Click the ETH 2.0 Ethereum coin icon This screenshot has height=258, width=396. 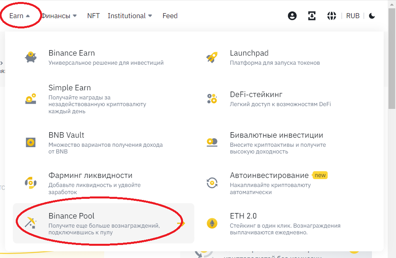click(x=212, y=224)
